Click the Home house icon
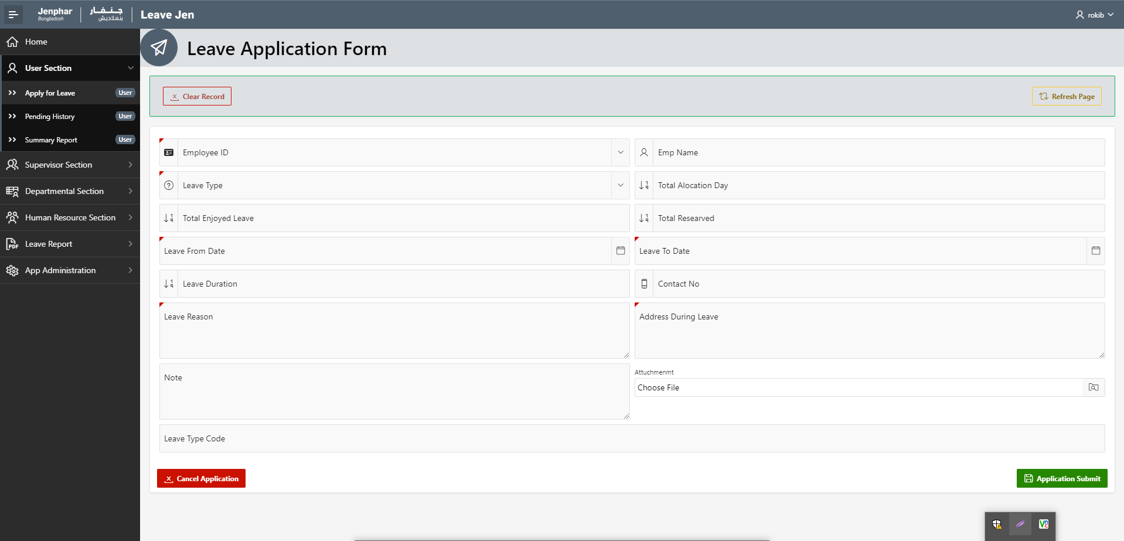This screenshot has width=1124, height=541. [12, 42]
